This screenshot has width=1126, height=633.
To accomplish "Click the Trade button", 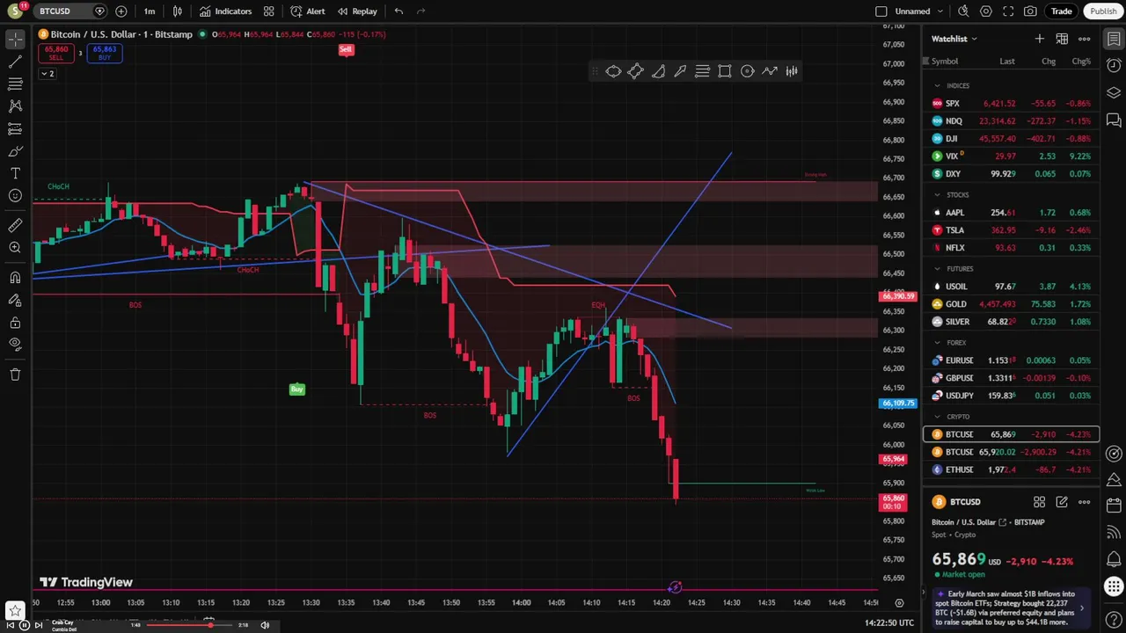I will (x=1061, y=11).
